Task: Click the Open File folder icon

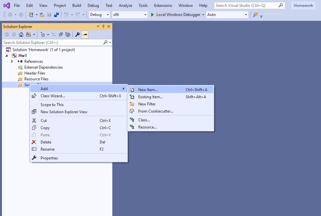Action: click(x=42, y=15)
